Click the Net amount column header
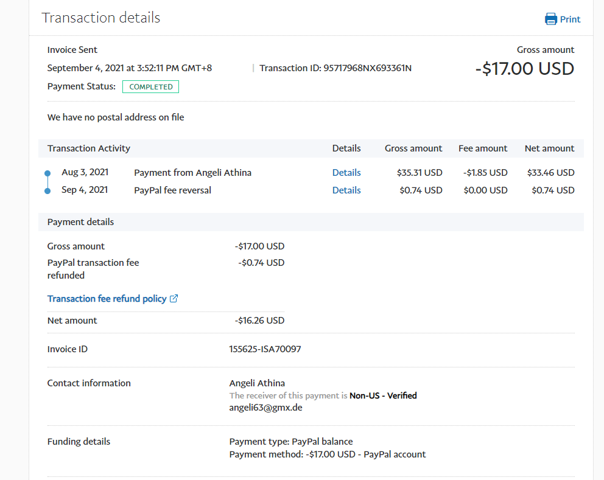Viewport: 604px width, 480px height. pos(549,148)
